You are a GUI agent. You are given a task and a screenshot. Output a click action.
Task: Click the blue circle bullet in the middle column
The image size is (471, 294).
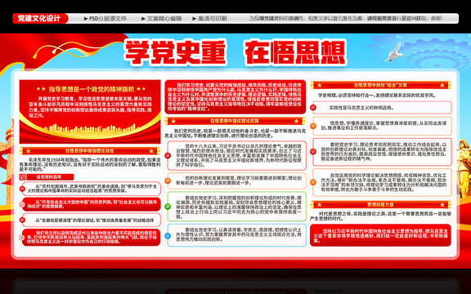(x=168, y=236)
